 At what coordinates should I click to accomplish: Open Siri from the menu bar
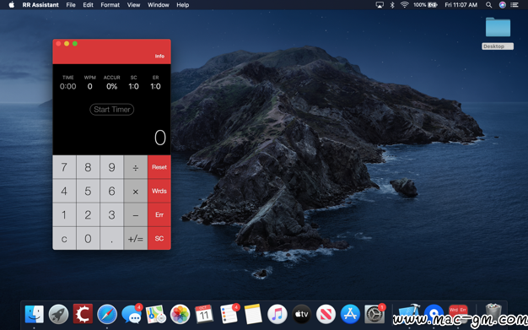tap(503, 5)
